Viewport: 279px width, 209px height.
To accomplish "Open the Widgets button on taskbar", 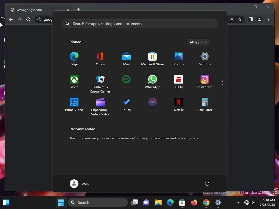I will (x=6, y=202).
